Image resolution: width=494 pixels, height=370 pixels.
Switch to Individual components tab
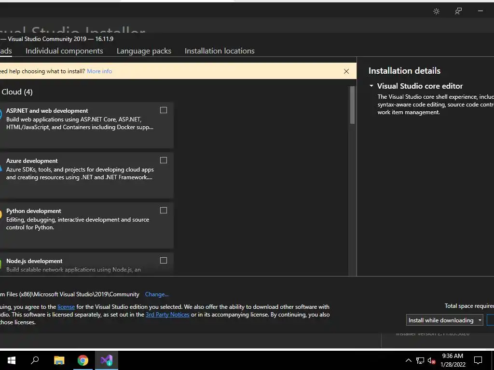click(x=64, y=51)
